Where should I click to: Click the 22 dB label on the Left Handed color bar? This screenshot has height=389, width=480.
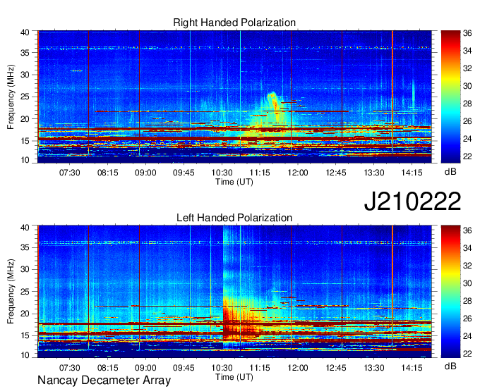coord(467,354)
